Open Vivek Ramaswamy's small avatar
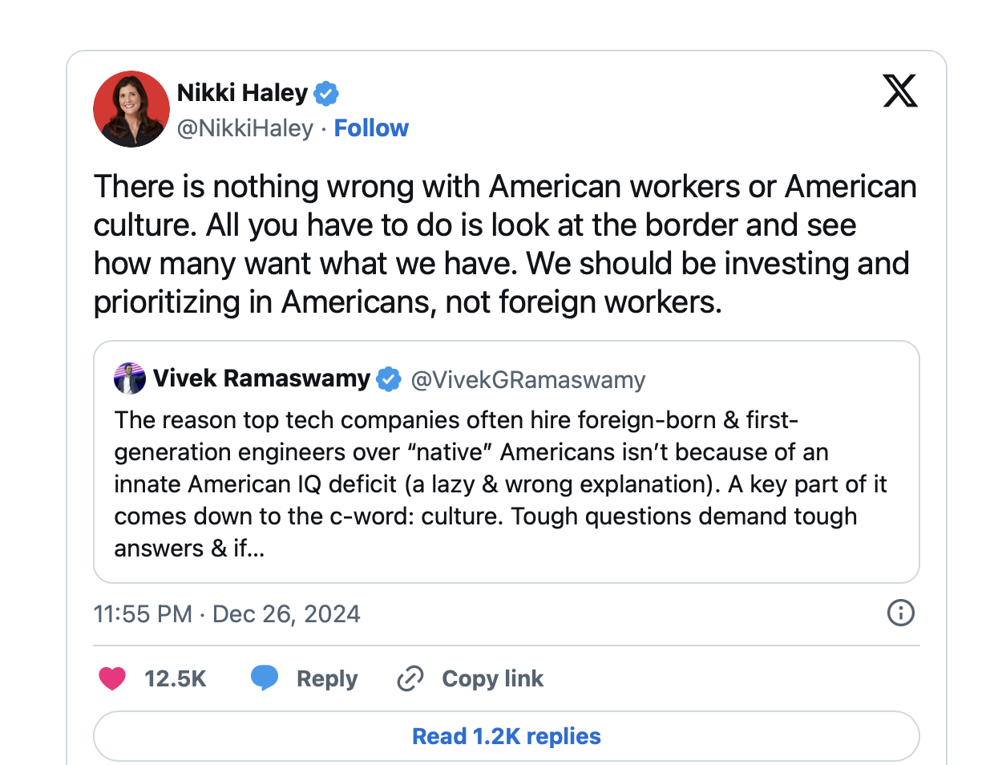This screenshot has height=765, width=994. (130, 378)
